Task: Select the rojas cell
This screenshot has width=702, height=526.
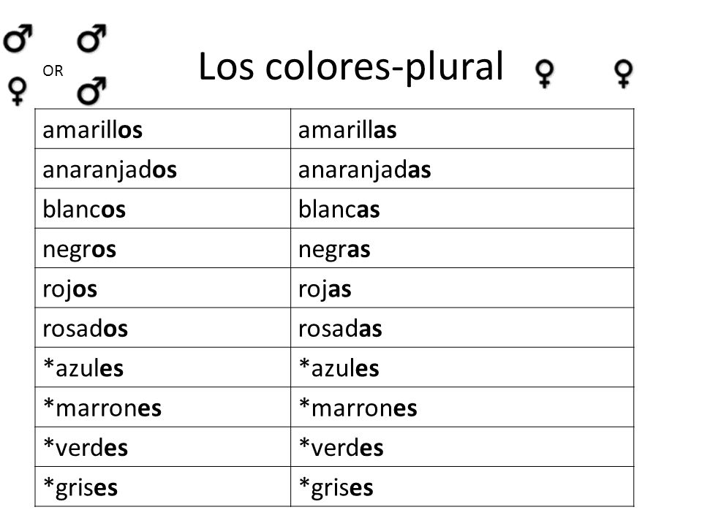Action: coord(462,288)
